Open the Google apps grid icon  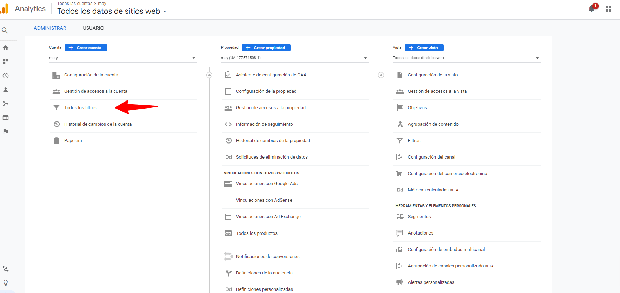[x=608, y=9]
